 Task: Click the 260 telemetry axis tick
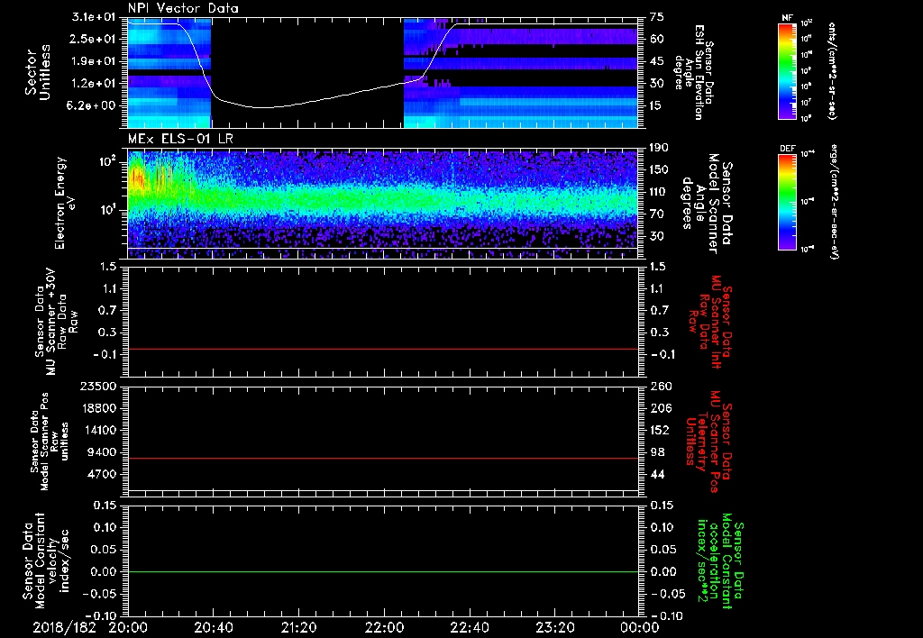point(660,386)
